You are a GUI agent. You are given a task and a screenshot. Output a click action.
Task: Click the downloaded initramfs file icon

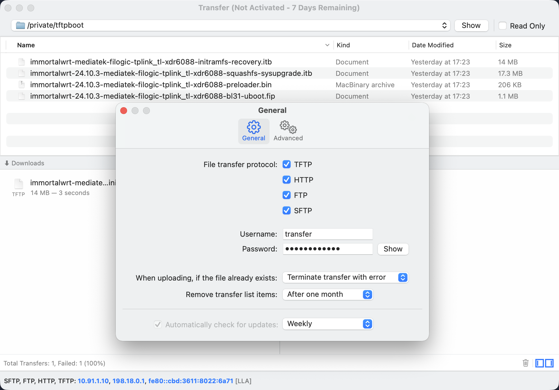click(19, 184)
